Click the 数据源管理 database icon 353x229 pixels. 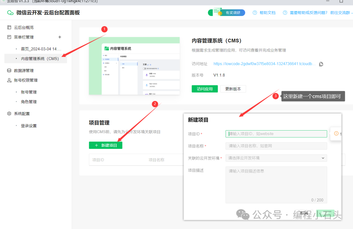9,71
